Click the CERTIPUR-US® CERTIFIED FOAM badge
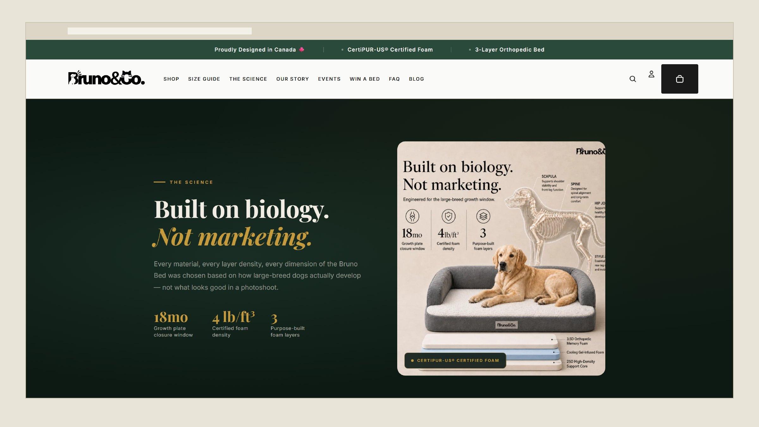 pyautogui.click(x=455, y=360)
